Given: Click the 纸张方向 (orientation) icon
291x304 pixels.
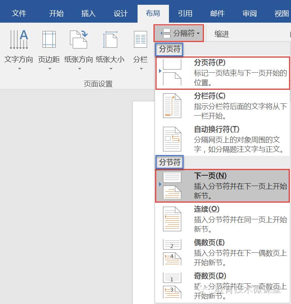Looking at the screenshot, I should click(79, 39).
